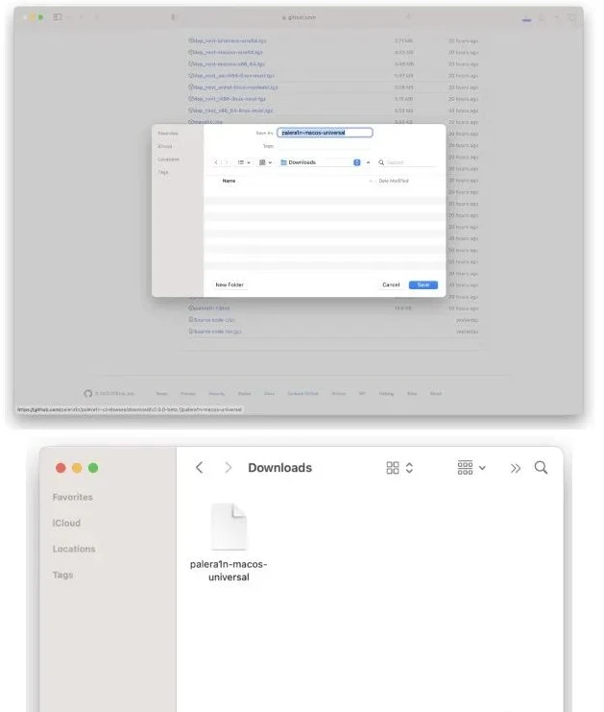Select Locations in the Finder sidebar
This screenshot has width=604, height=712.
pyautogui.click(x=74, y=549)
